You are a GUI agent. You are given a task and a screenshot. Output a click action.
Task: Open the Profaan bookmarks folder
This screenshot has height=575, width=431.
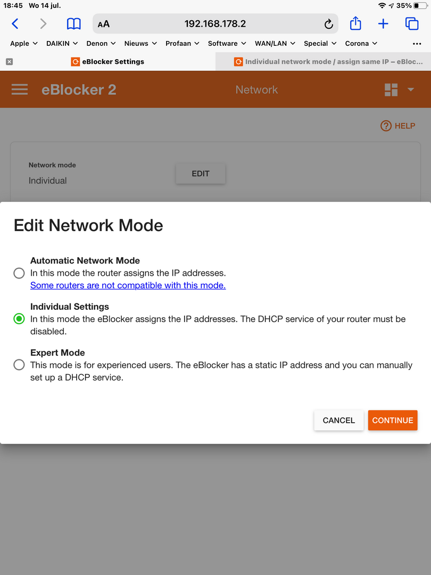[183, 43]
